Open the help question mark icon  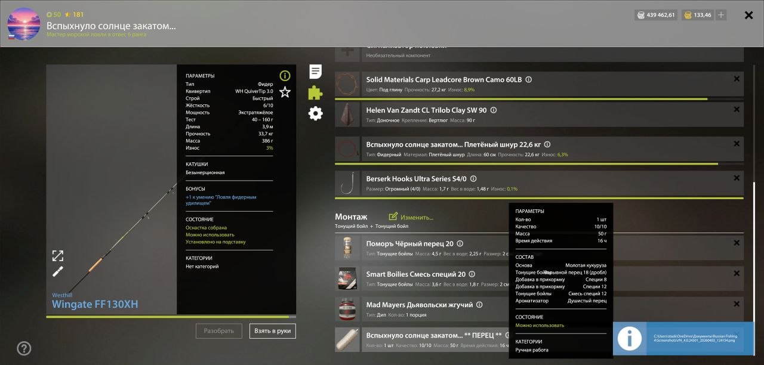pos(24,348)
